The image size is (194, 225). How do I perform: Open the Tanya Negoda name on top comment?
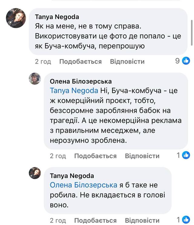[57, 17]
